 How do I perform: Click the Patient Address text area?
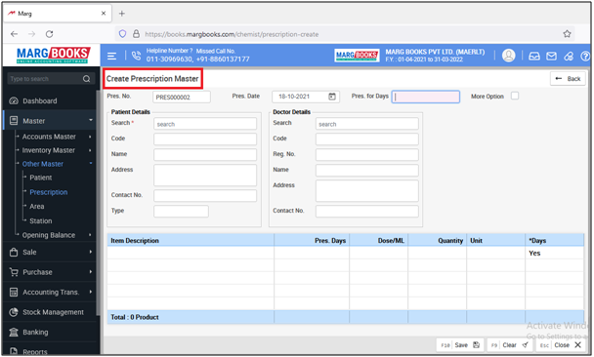pyautogui.click(x=205, y=176)
